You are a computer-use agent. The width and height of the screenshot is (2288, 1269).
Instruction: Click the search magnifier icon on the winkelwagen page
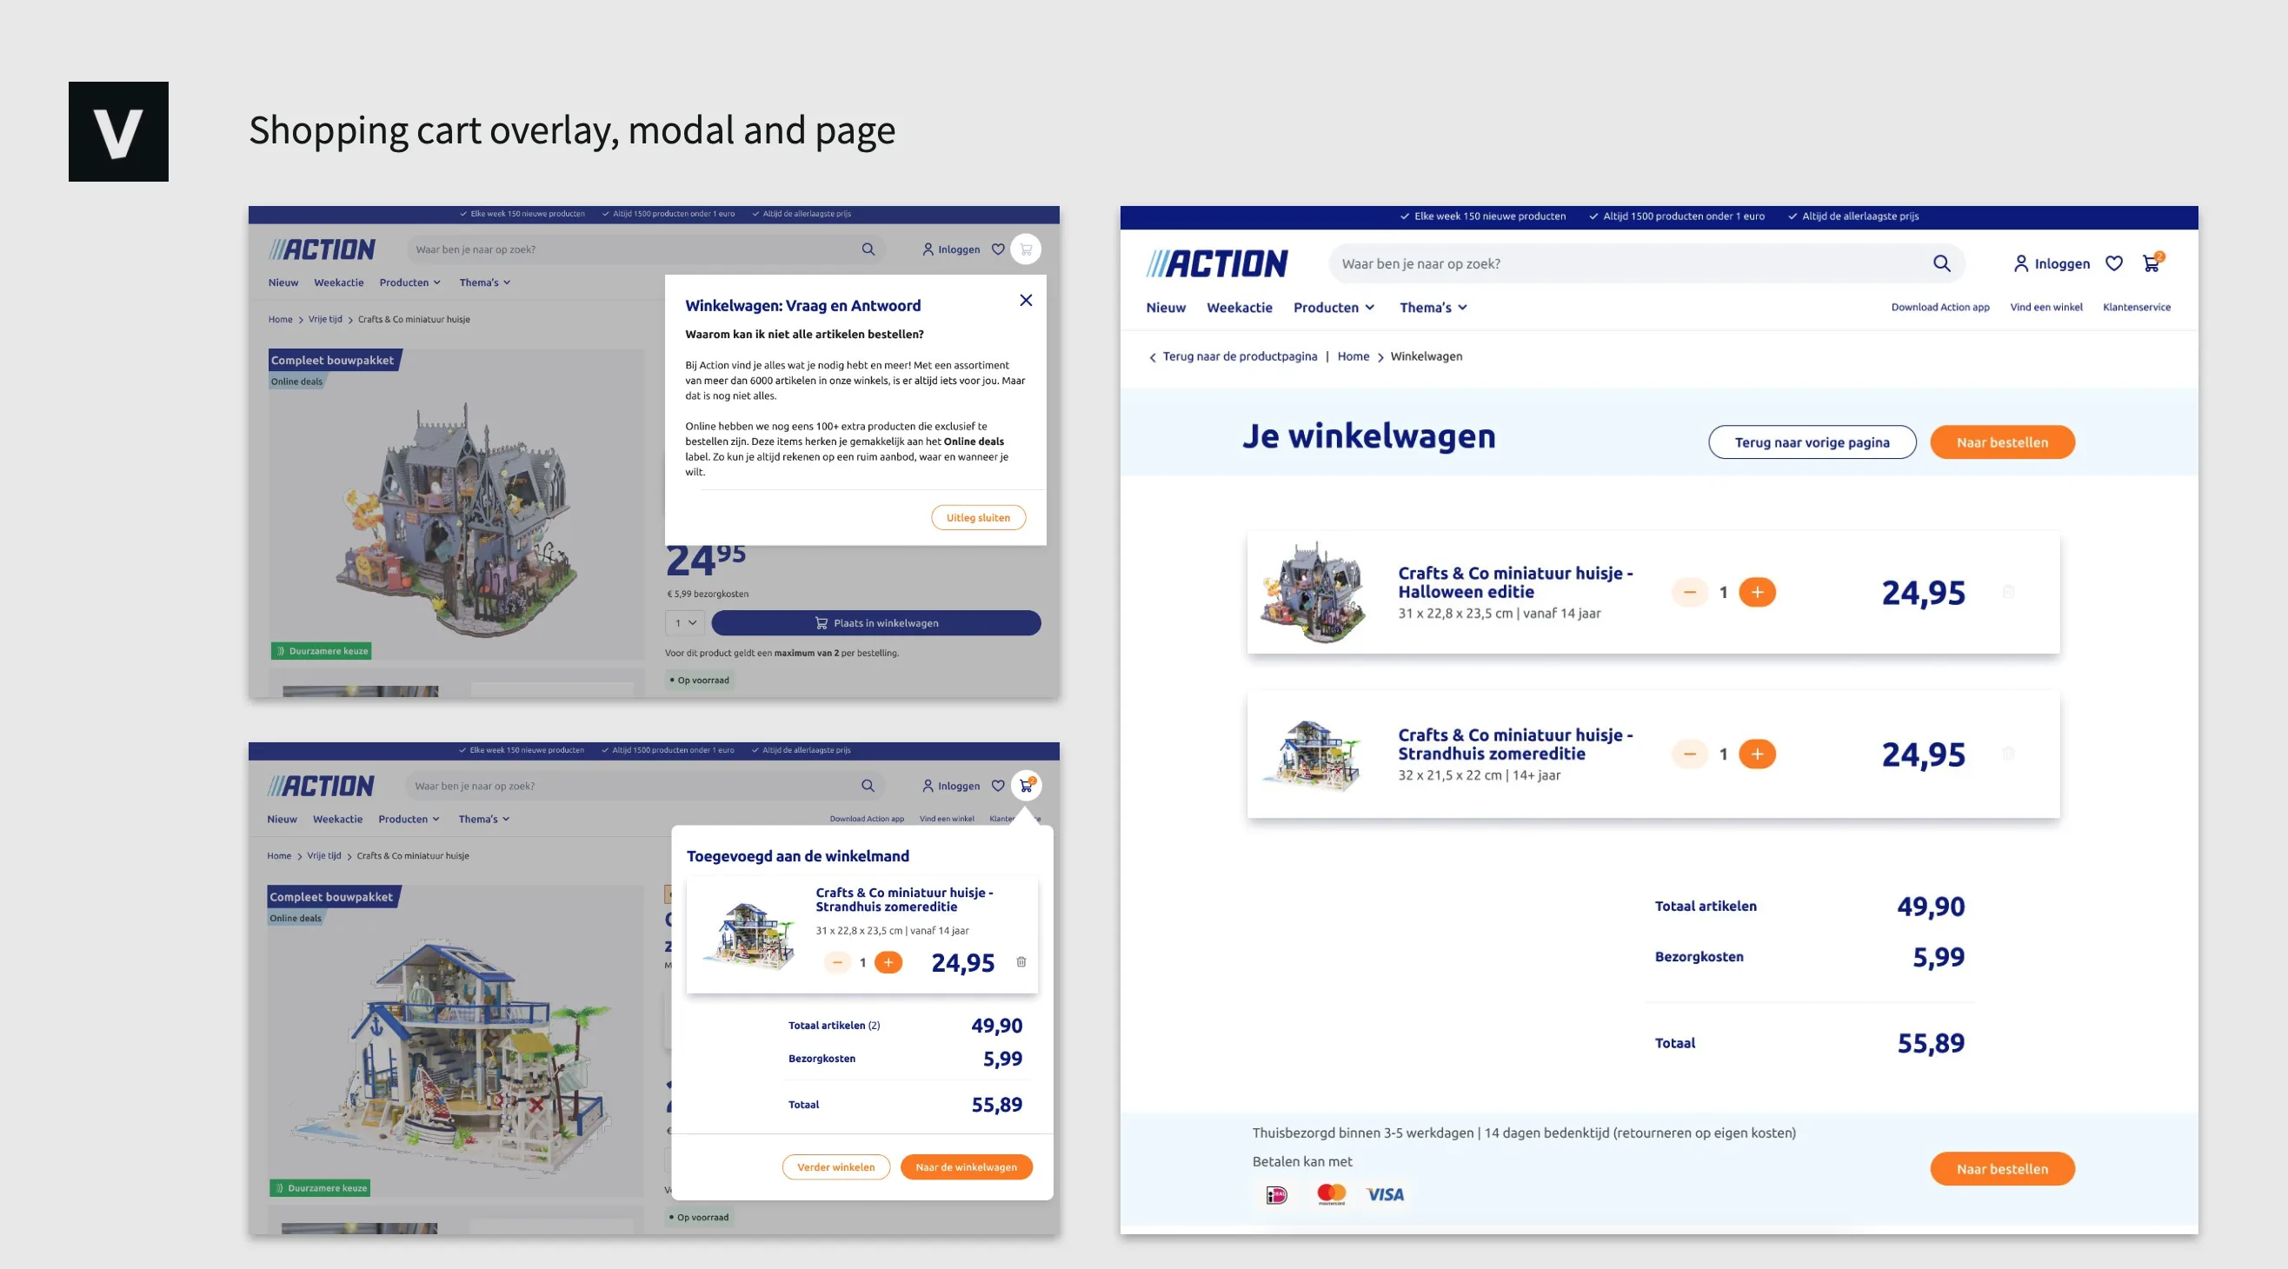pyautogui.click(x=1942, y=263)
